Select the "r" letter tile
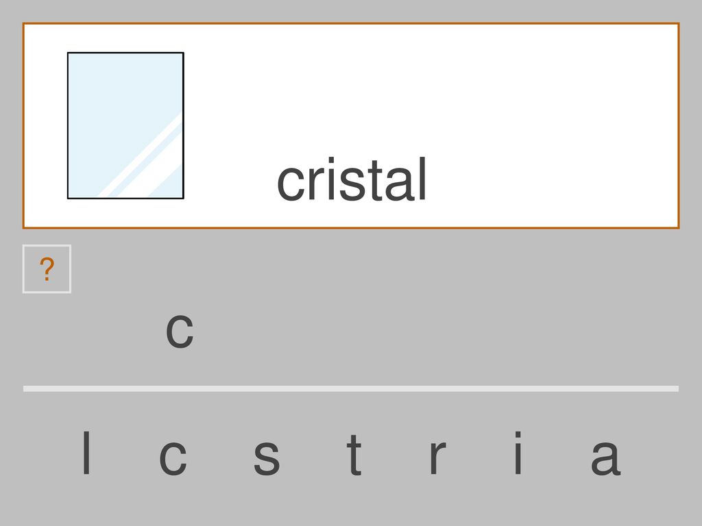 point(437,458)
